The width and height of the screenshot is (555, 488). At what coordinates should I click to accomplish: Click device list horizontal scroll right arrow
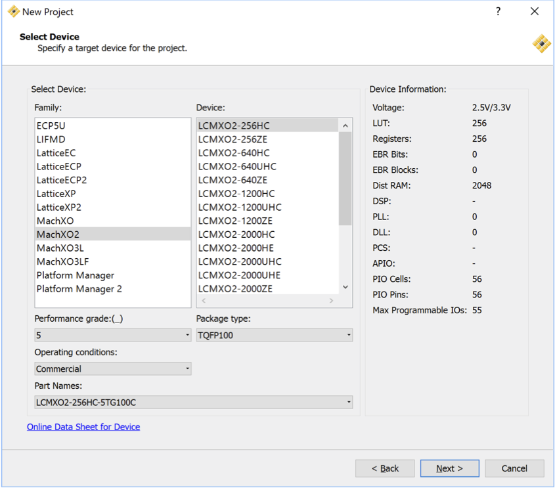pos(331,301)
